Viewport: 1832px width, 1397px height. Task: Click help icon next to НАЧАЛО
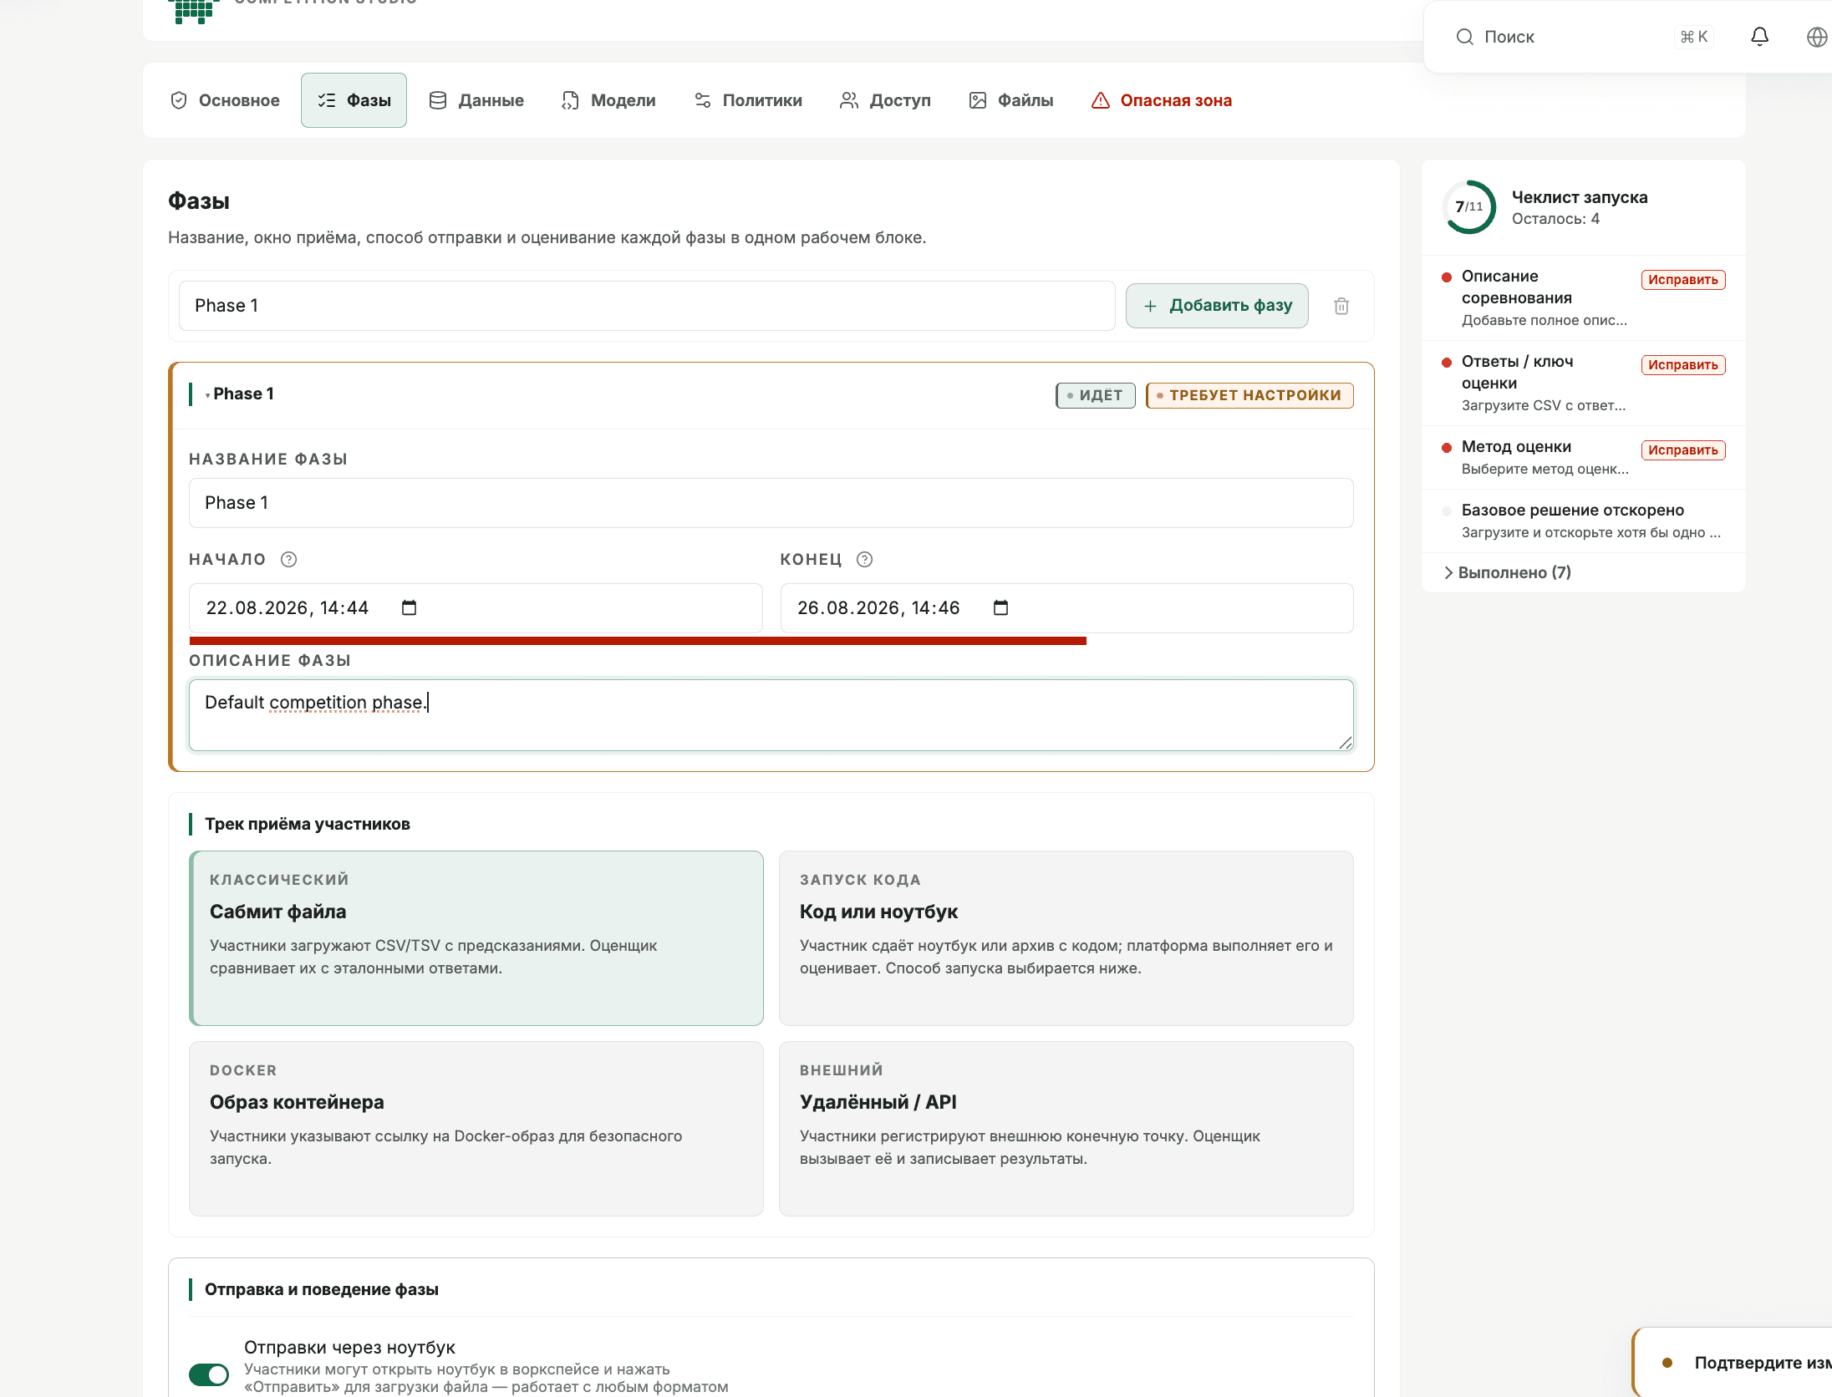click(288, 560)
